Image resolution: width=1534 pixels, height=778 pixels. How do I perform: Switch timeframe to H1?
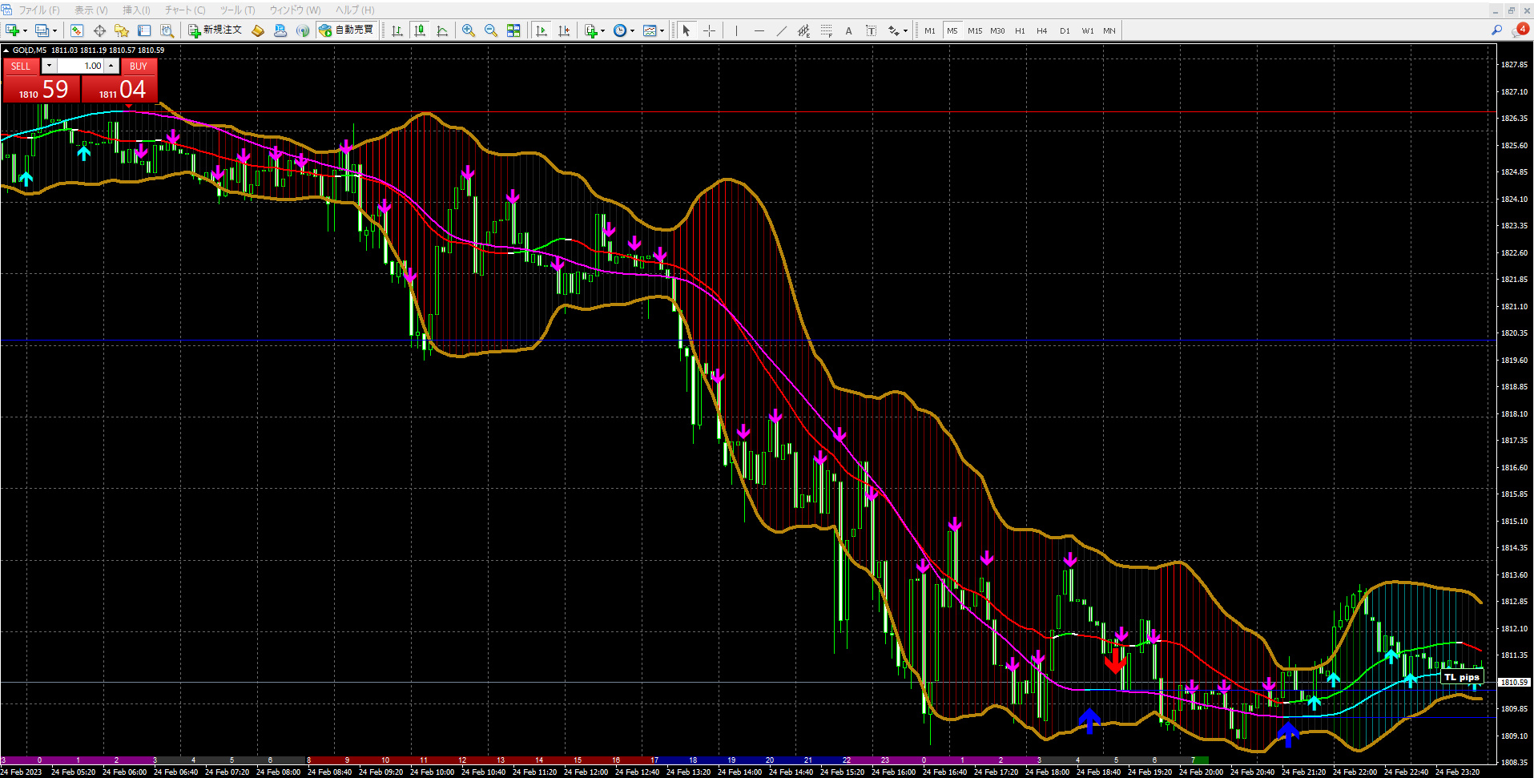1020,30
